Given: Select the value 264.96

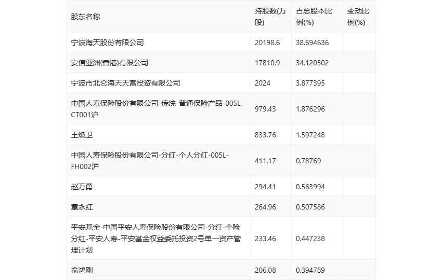Looking at the screenshot, I should pyautogui.click(x=265, y=207).
